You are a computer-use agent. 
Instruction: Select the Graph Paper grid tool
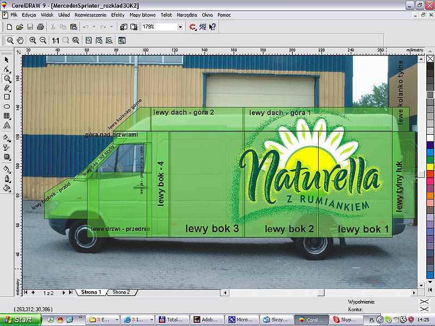point(7,116)
